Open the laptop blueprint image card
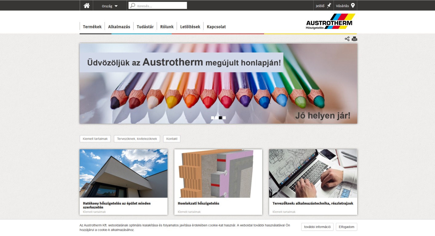 [313, 173]
